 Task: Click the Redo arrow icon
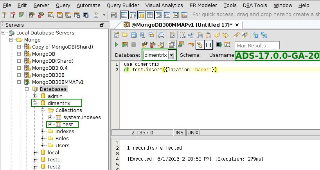tap(225, 35)
